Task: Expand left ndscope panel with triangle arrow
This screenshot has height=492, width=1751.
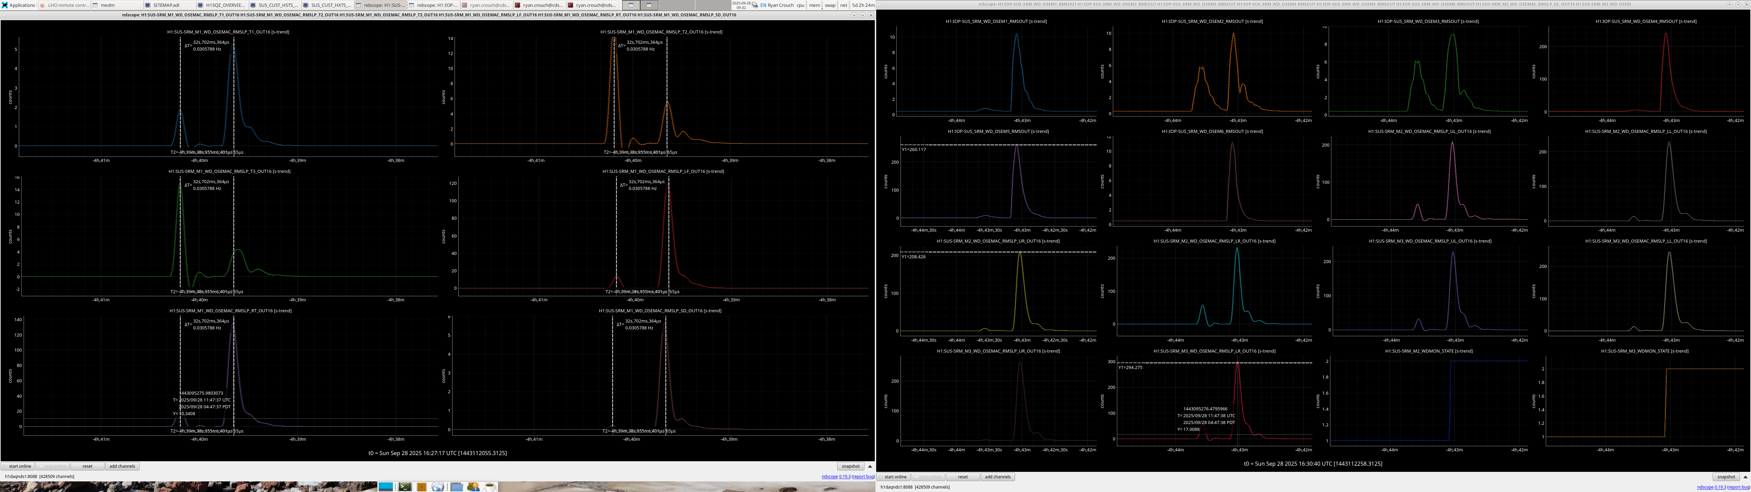Action: (x=869, y=466)
